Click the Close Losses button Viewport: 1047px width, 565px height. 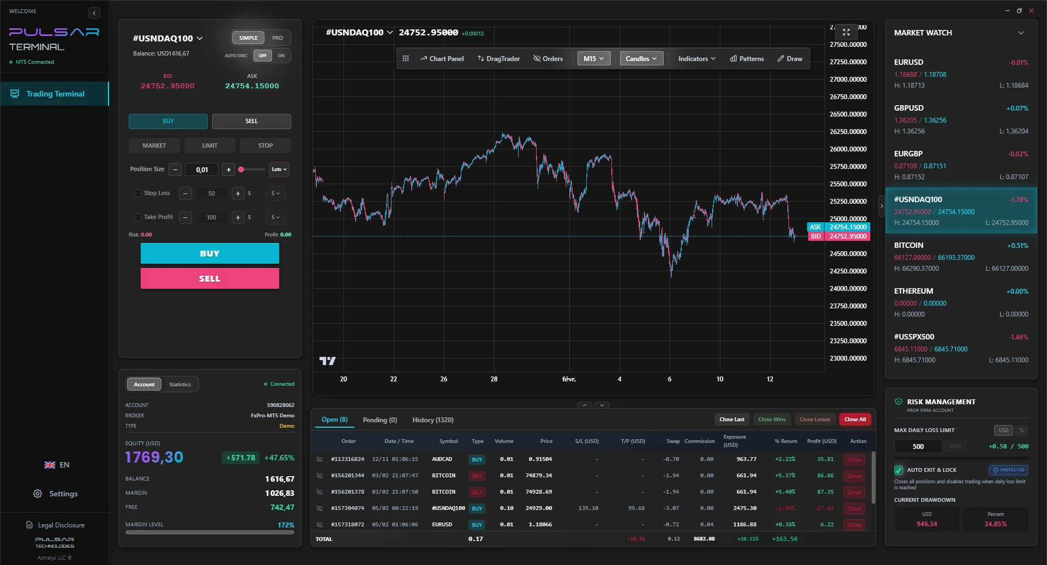815,420
